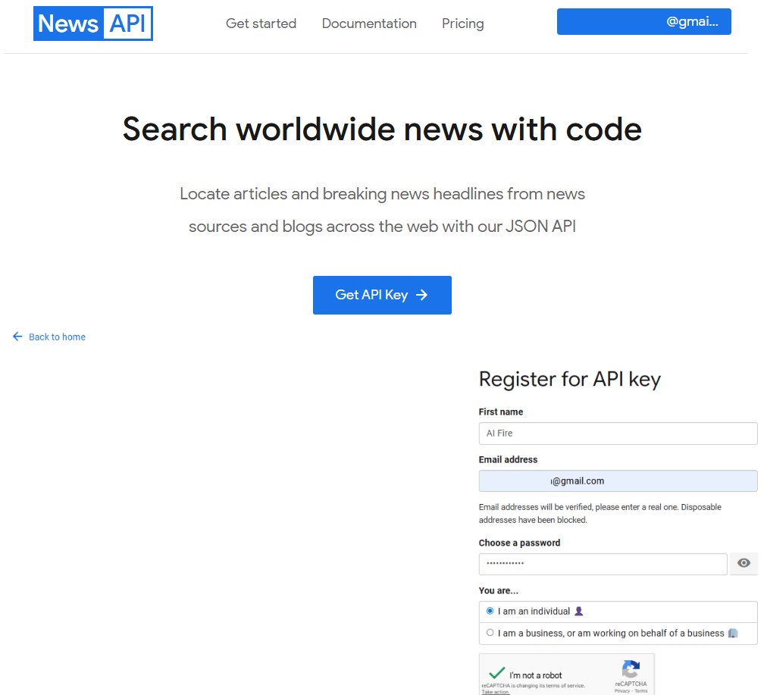
Task: Click the building icon next to business
Action: tap(732, 633)
